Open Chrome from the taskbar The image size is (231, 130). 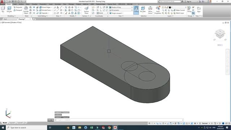(x=109, y=127)
